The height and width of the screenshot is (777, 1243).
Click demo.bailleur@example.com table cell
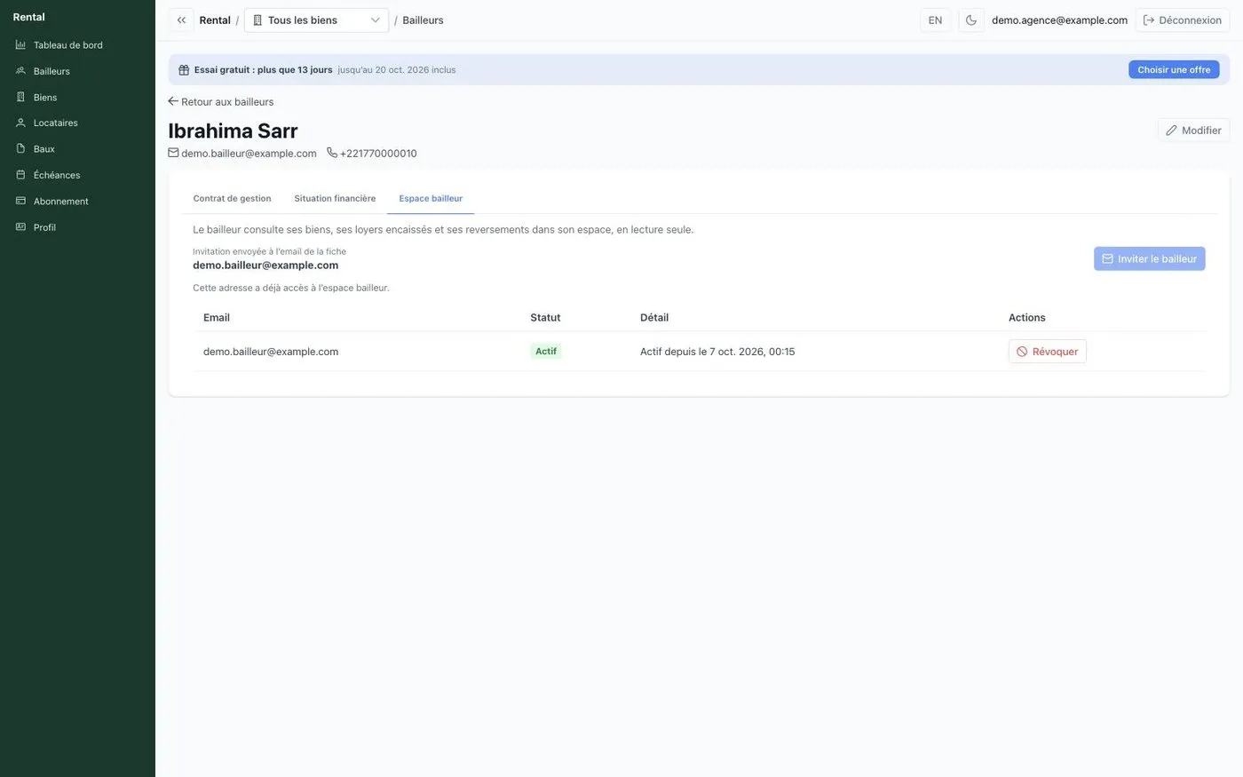coord(271,352)
